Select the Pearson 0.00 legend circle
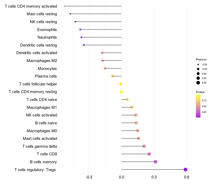Image resolution: width=210 pixels, height=184 pixels. (198, 74)
